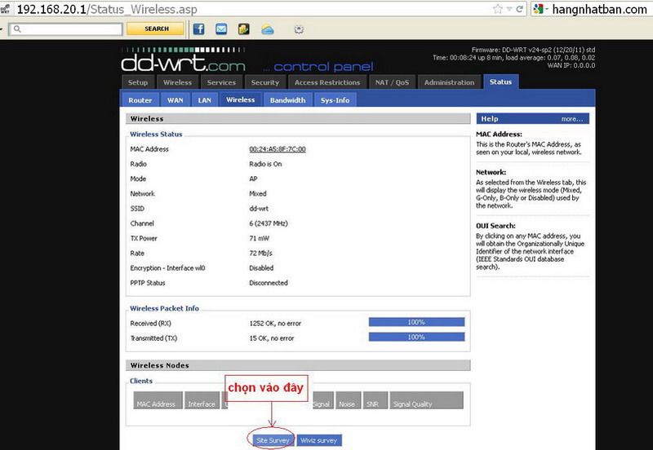The image size is (653, 450).
Task: Click the Signal Quality column header
Action: pyautogui.click(x=426, y=400)
